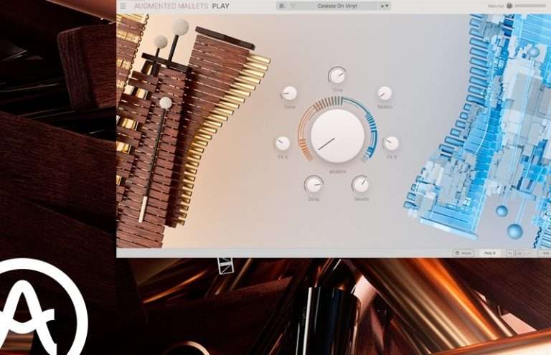Click the Time knob

coord(337,75)
